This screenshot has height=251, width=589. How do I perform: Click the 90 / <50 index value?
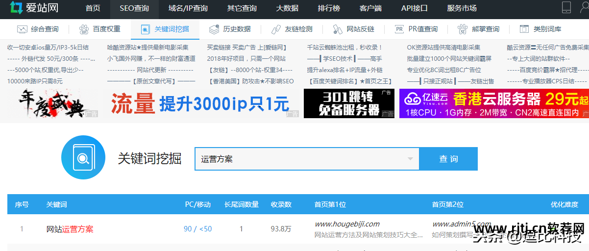coord(198,229)
